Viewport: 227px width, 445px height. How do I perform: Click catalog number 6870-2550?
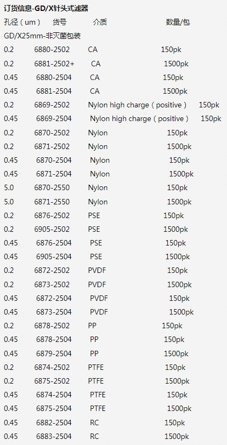point(52,187)
